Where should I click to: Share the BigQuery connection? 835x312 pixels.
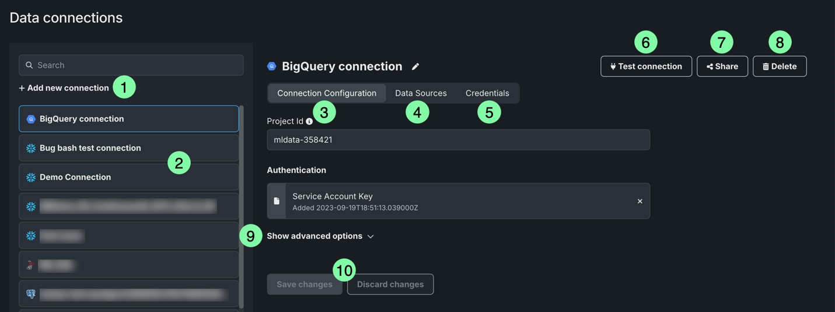point(722,66)
